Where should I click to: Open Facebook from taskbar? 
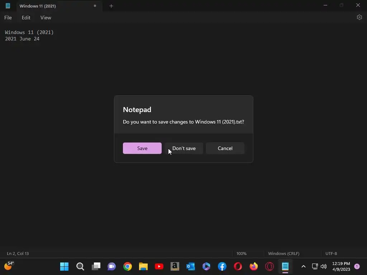[222, 266]
